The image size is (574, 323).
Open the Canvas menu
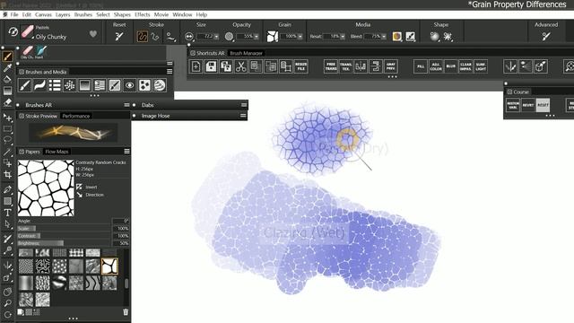[43, 14]
